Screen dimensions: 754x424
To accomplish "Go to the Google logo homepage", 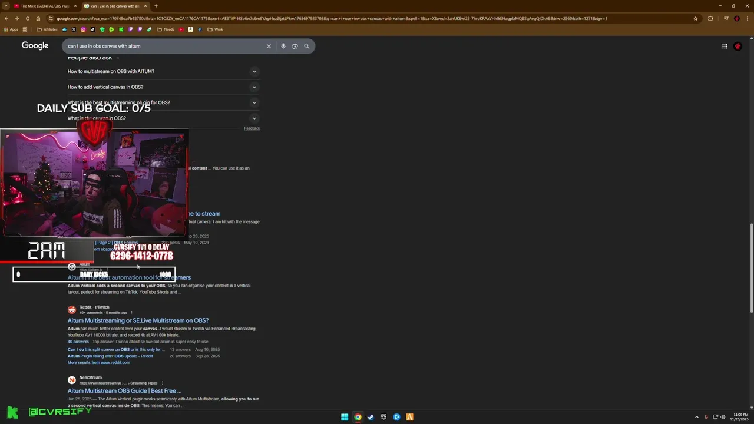I will pos(35,46).
